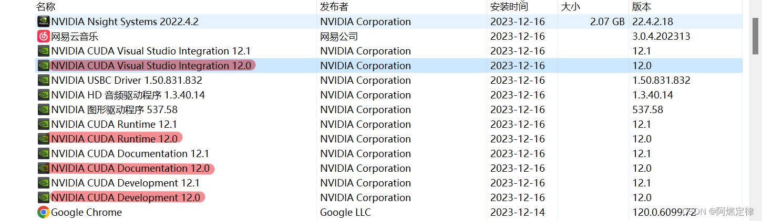Click install date in 网易云音乐 row
The image size is (762, 221).
[518, 36]
